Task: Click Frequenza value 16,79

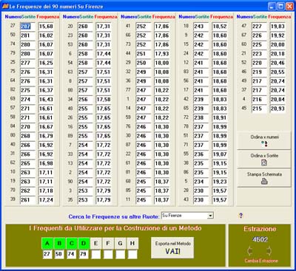Action: [x=46, y=136]
